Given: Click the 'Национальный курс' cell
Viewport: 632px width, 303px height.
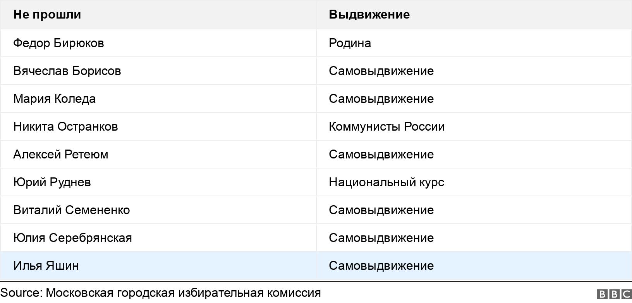Looking at the screenshot, I should pyautogui.click(x=386, y=182).
